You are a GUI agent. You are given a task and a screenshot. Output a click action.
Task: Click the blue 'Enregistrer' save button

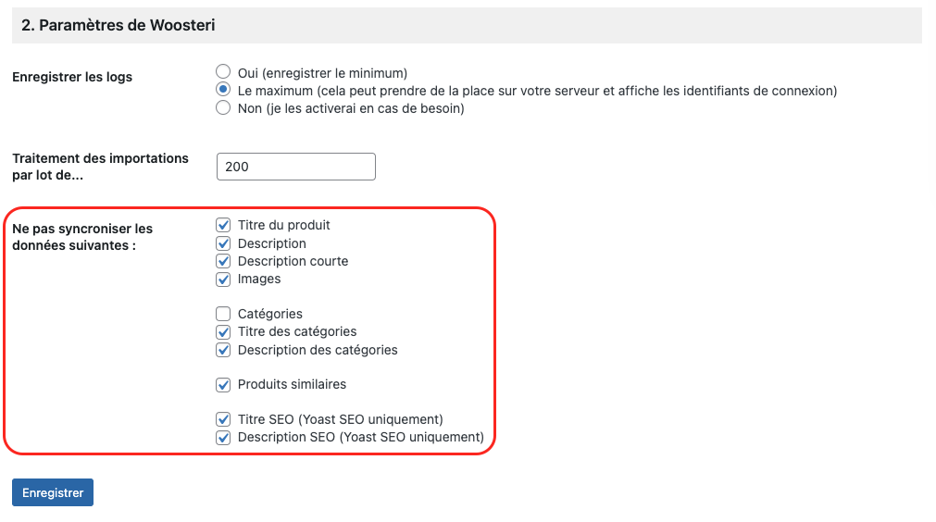point(53,492)
